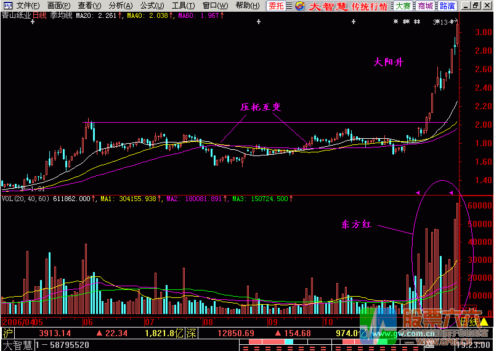Open the 商城 store button
Viewport: 494px width, 351px height.
[x=425, y=6]
